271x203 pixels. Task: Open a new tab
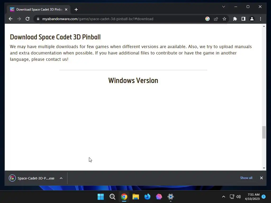click(x=76, y=10)
